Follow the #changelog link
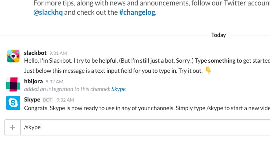Image resolution: width=270 pixels, height=144 pixels. [x=137, y=13]
